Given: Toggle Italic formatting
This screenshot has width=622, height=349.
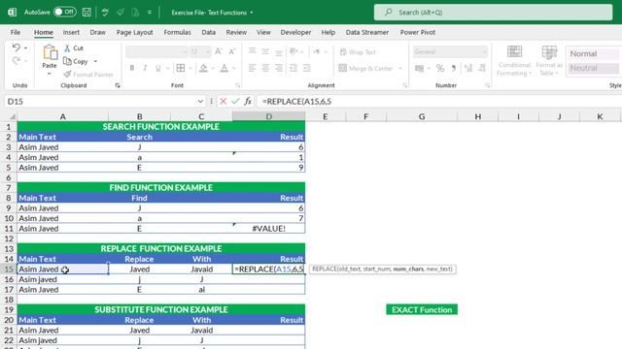Looking at the screenshot, I should click(145, 68).
